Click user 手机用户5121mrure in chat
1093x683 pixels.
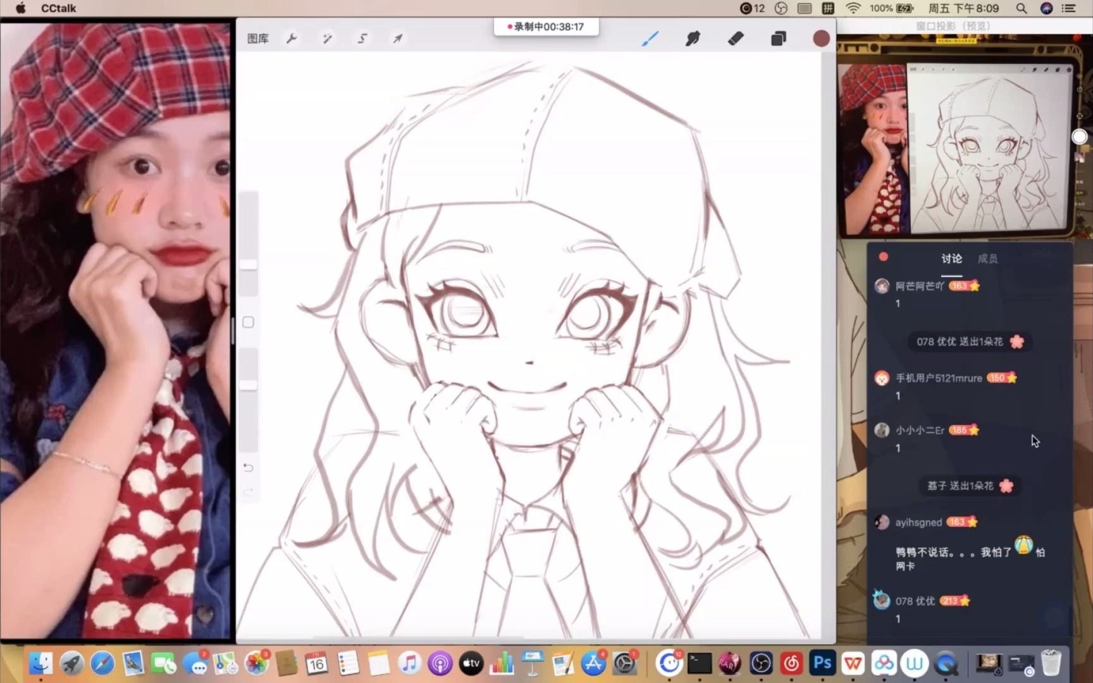939,378
